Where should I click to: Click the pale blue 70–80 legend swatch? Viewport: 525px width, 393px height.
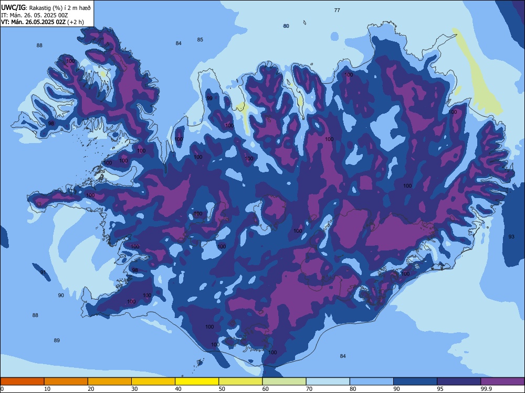[328, 381]
